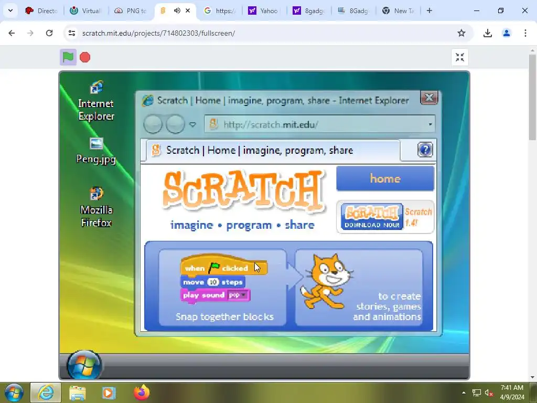The image size is (537, 403).
Task: Click the Windows 7 Start button
Action: coord(14,393)
